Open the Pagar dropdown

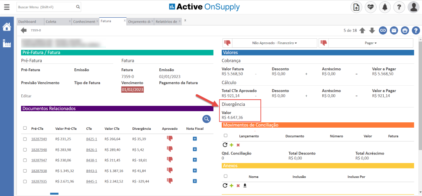370,43
